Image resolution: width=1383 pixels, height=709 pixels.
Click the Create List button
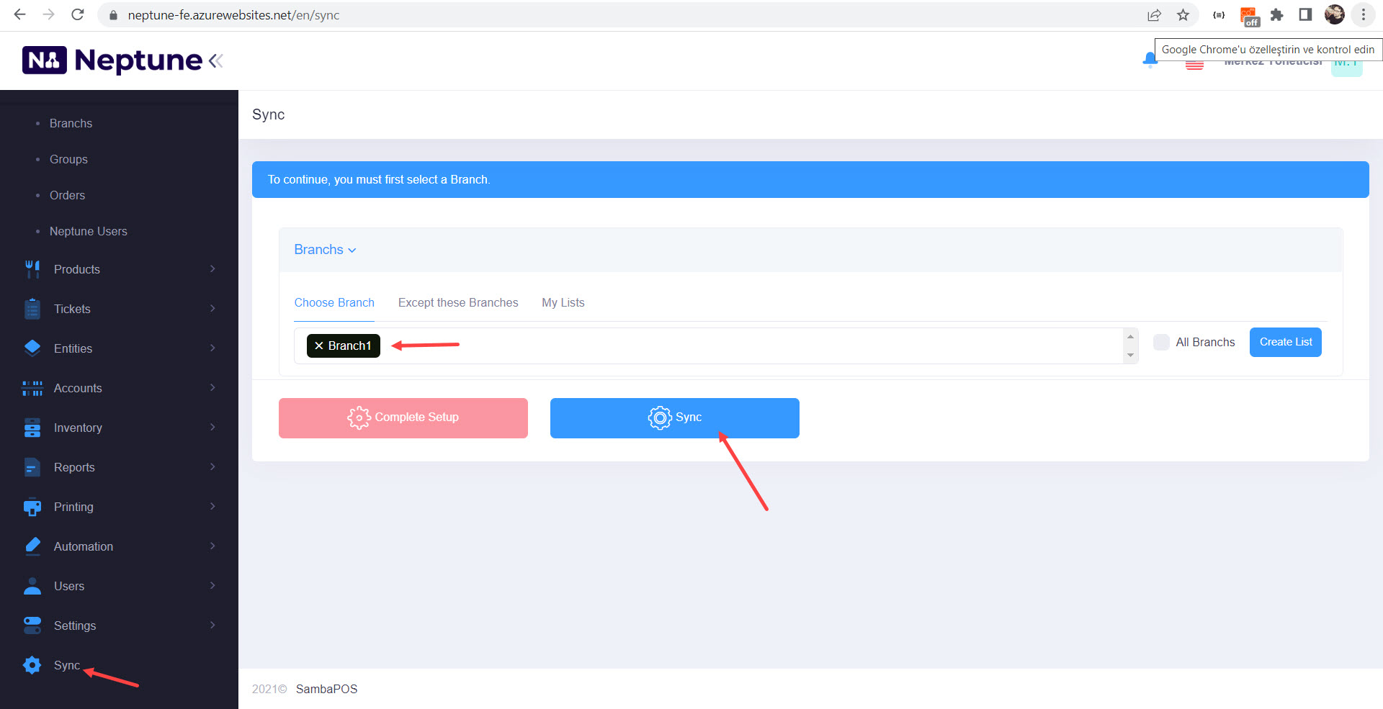(x=1285, y=342)
